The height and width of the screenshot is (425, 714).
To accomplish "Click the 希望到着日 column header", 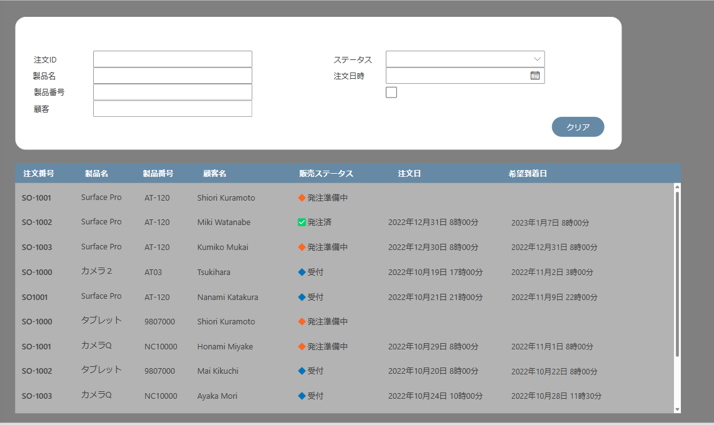I will coord(528,173).
